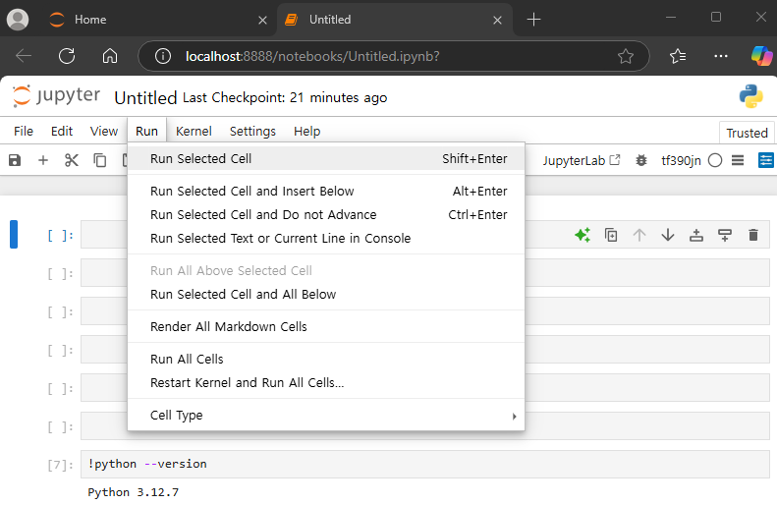Viewport: 777px width, 505px height.
Task: Open a new browser tab
Action: point(533,20)
